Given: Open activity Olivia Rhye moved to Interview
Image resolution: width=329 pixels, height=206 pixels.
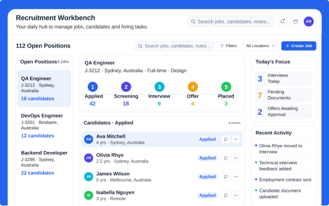Looking at the screenshot, I should point(283,149).
